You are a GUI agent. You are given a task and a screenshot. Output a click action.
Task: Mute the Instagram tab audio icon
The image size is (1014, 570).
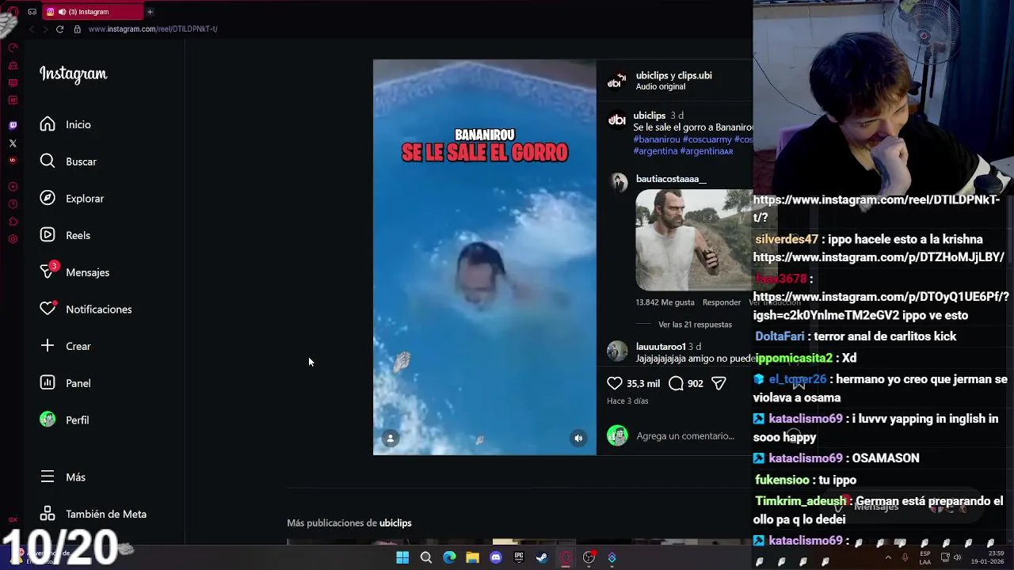coord(63,12)
